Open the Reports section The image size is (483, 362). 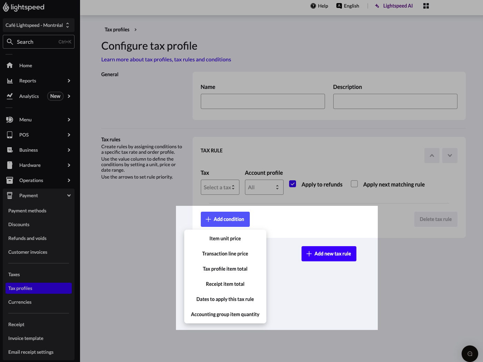tap(28, 81)
